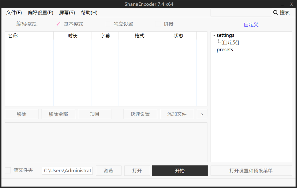Collapse the settings tree node
297x188 pixels.
[214, 35]
